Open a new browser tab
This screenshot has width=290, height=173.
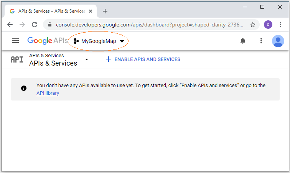pyautogui.click(x=105, y=11)
